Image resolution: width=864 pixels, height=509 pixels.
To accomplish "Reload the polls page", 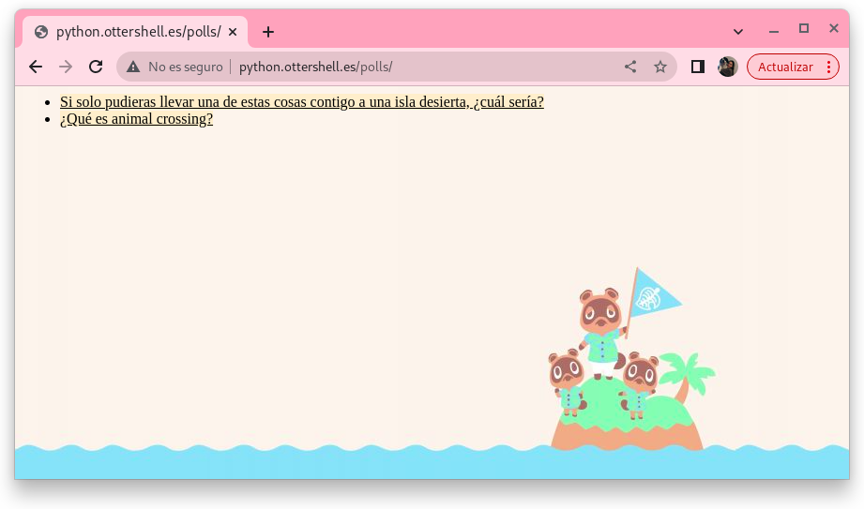I will 96,67.
